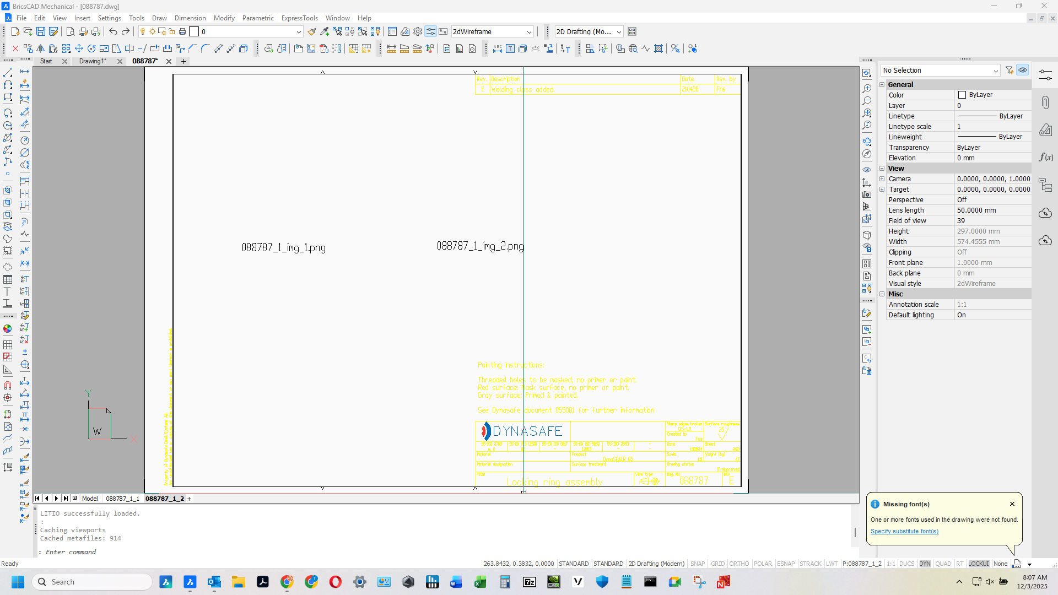Toggle ORTHO mode in status bar
The width and height of the screenshot is (1058, 595).
739,564
